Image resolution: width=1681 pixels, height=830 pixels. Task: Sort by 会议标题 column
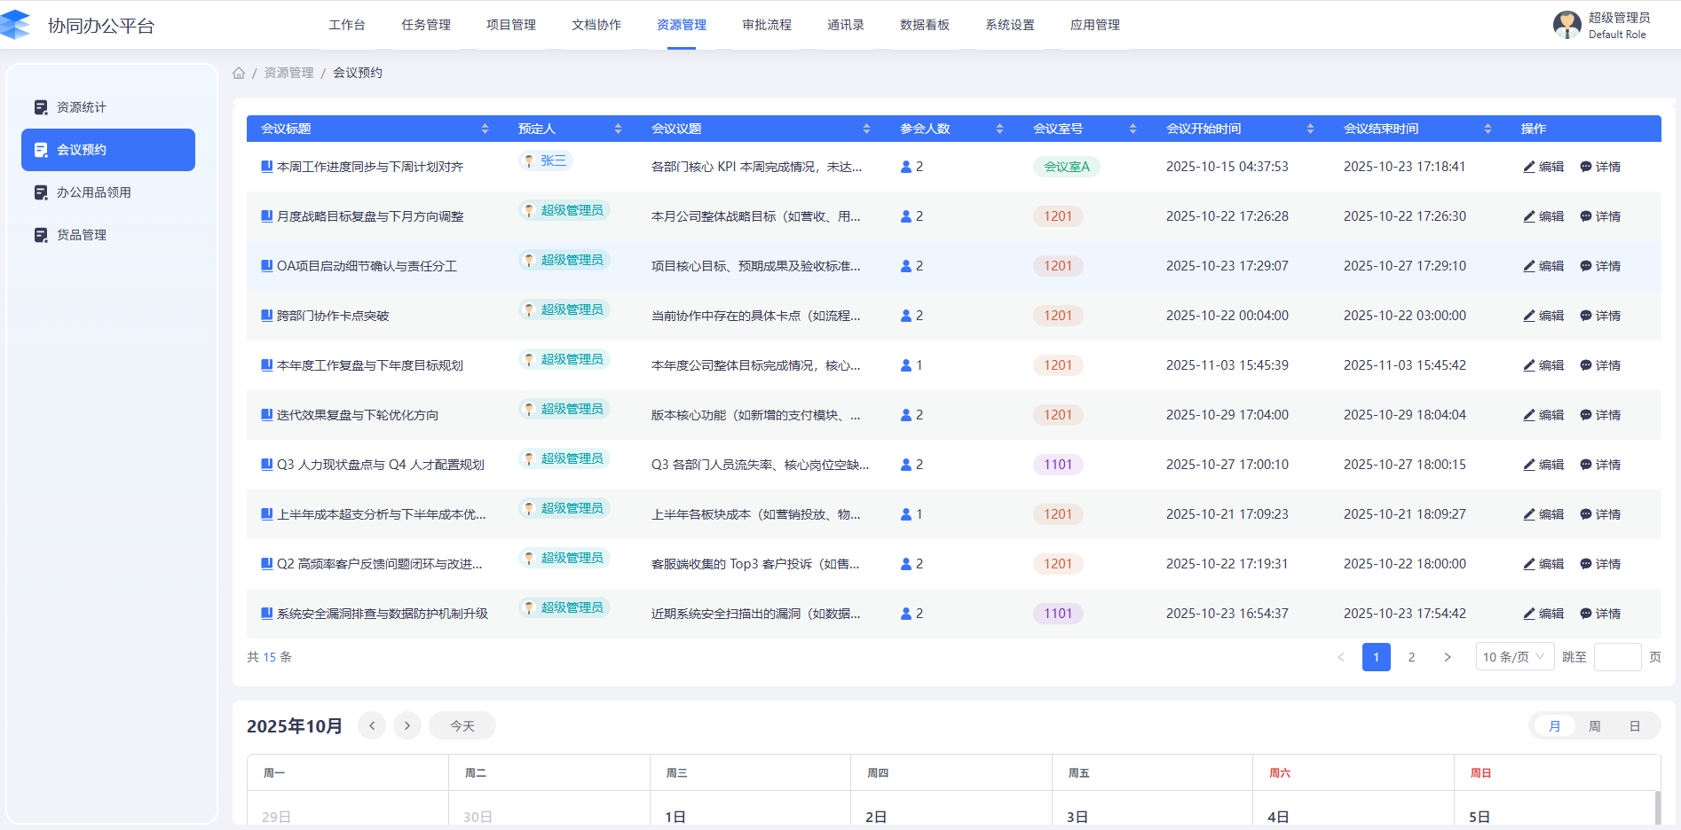pos(485,129)
